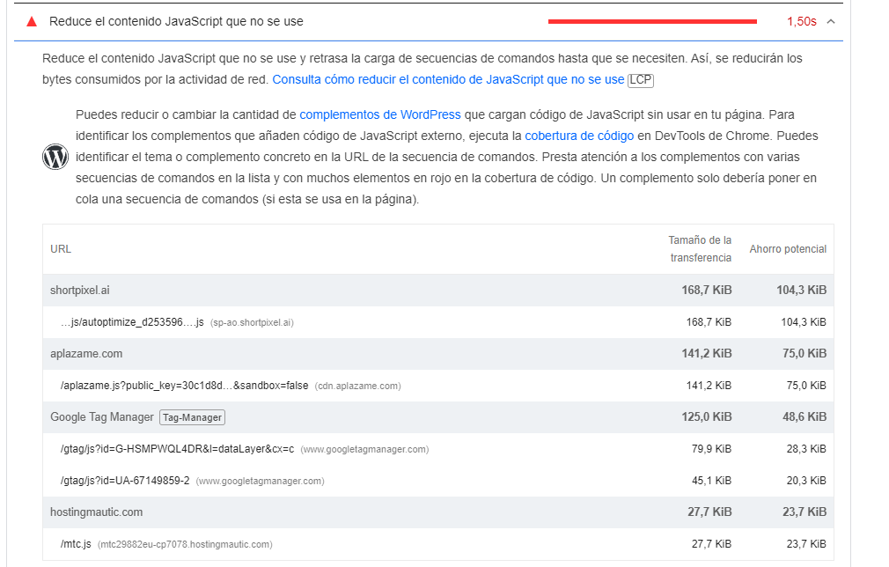This screenshot has height=567, width=889.
Task: Click the audit title 'Reduce el contenido JavaScript que no se use'
Action: click(x=176, y=21)
